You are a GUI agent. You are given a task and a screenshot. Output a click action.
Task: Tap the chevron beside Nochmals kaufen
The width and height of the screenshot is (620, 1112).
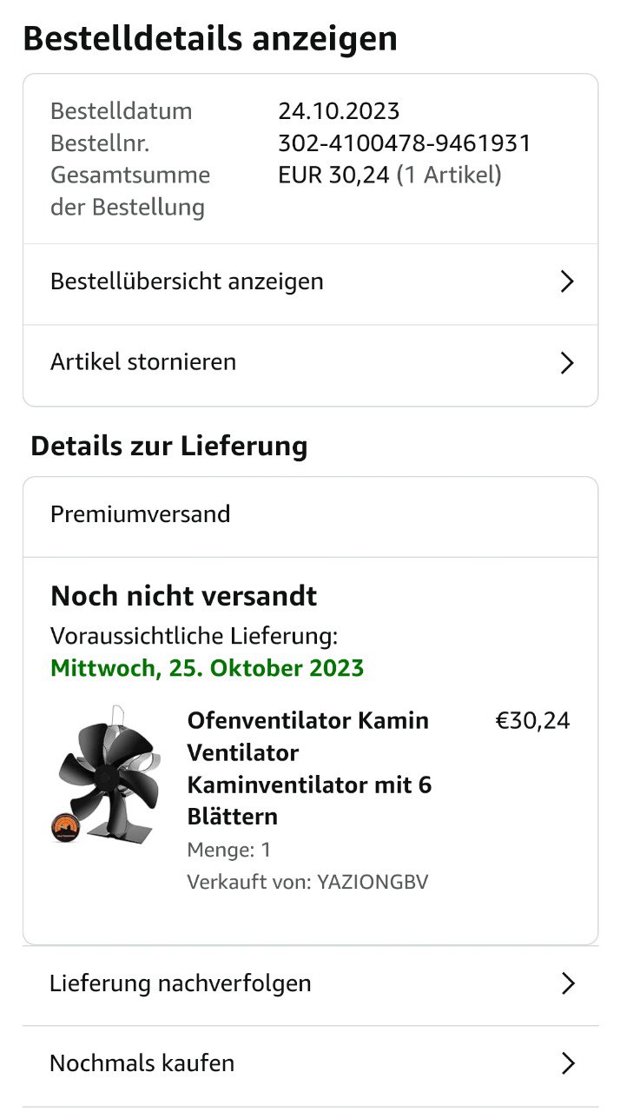click(x=568, y=1063)
